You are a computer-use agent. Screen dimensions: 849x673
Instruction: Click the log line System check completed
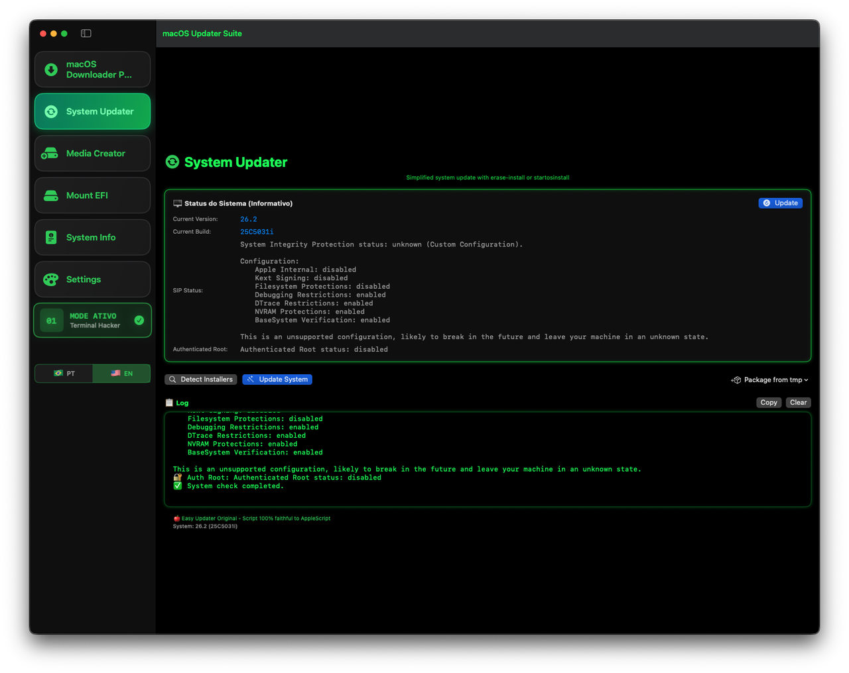pos(235,486)
